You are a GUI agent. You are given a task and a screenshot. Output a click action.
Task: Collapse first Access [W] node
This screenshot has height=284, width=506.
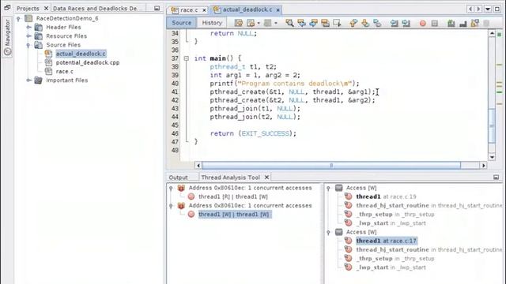(329, 188)
